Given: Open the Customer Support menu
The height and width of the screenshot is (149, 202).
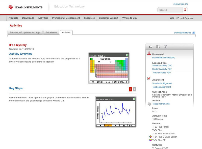Looking at the screenshot, I should pyautogui.click(x=108, y=18).
